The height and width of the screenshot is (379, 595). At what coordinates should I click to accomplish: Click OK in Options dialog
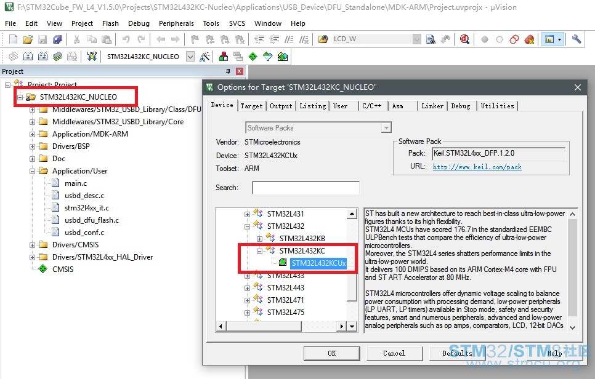pyautogui.click(x=331, y=353)
